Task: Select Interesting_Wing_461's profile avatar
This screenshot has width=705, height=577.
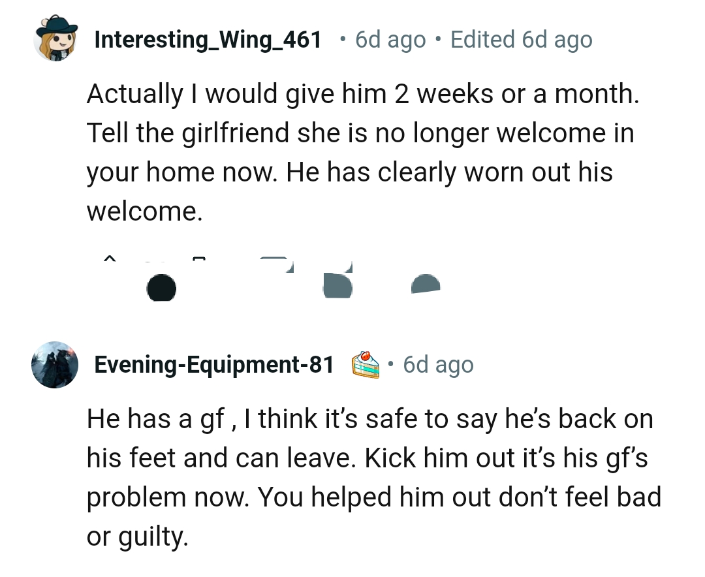Action: (55, 39)
